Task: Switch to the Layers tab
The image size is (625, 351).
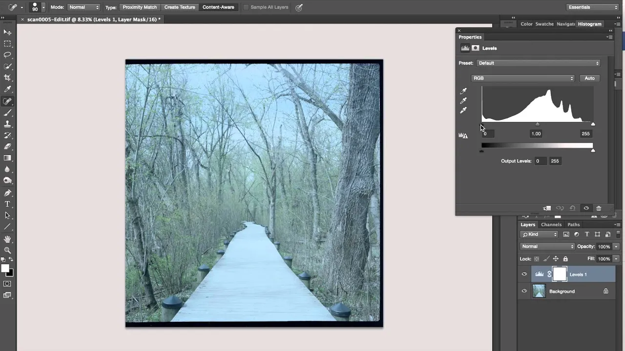Action: (528, 225)
